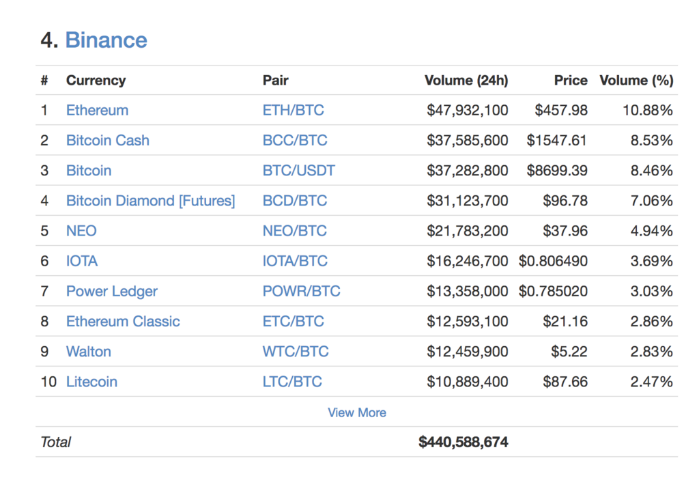Click the BTC/USDT pair link
Viewport: 699px width, 480px height.
point(299,171)
